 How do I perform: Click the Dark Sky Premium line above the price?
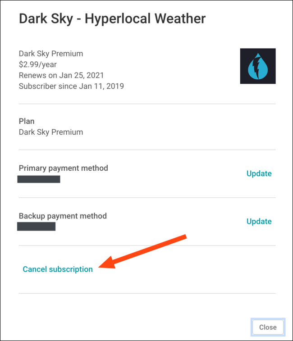(51, 54)
